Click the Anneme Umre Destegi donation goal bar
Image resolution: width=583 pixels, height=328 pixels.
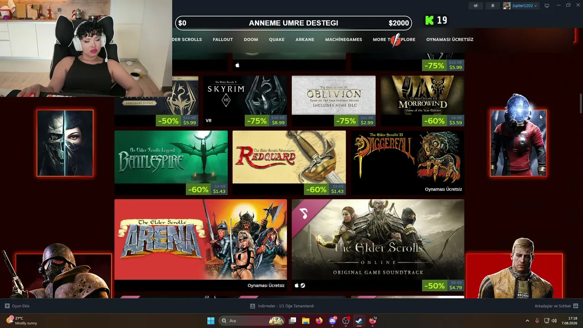click(294, 23)
